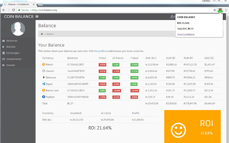229x143 pixels.
Task: Click the Ripple coin icon
Action: click(x=44, y=84)
